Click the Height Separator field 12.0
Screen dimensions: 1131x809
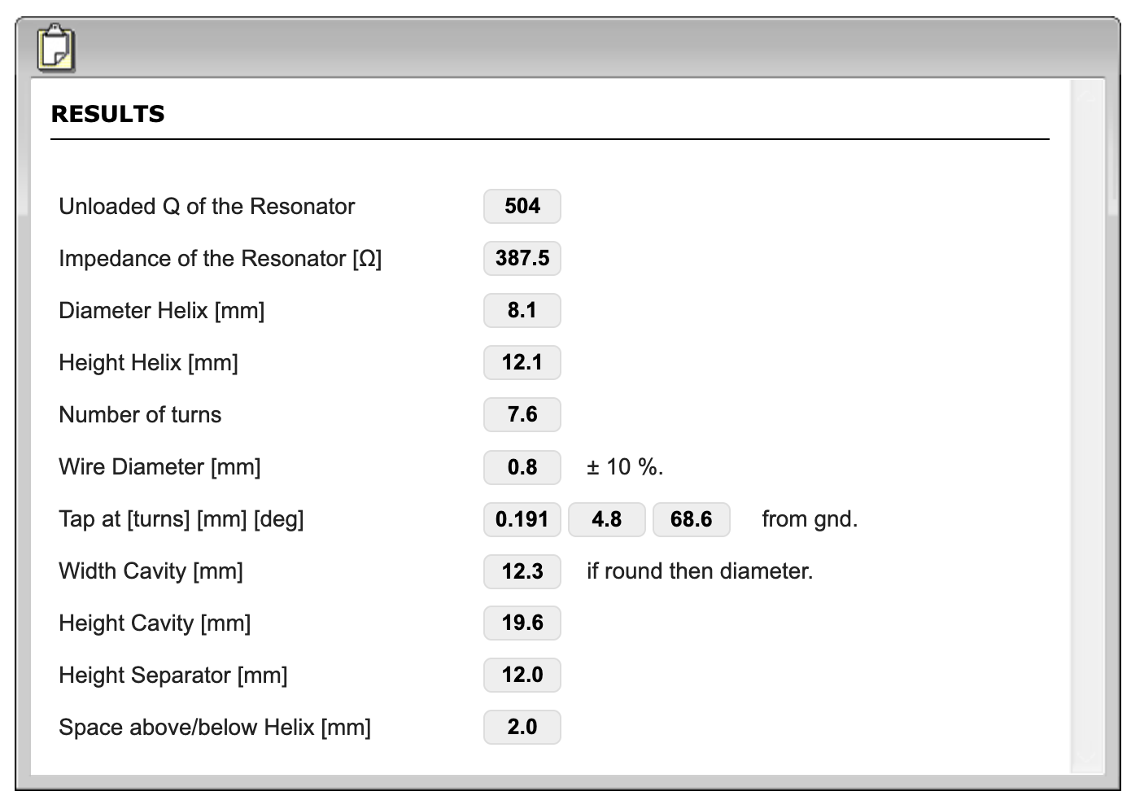point(522,675)
